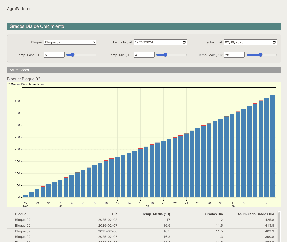Click the Fecha Inicial date text
This screenshot has width=287, height=242.
click(x=144, y=42)
